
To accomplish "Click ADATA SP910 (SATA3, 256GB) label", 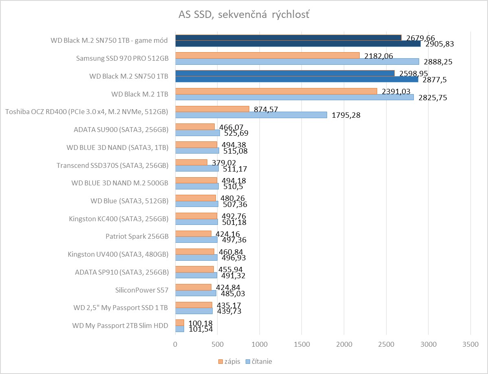I will 122,272.
